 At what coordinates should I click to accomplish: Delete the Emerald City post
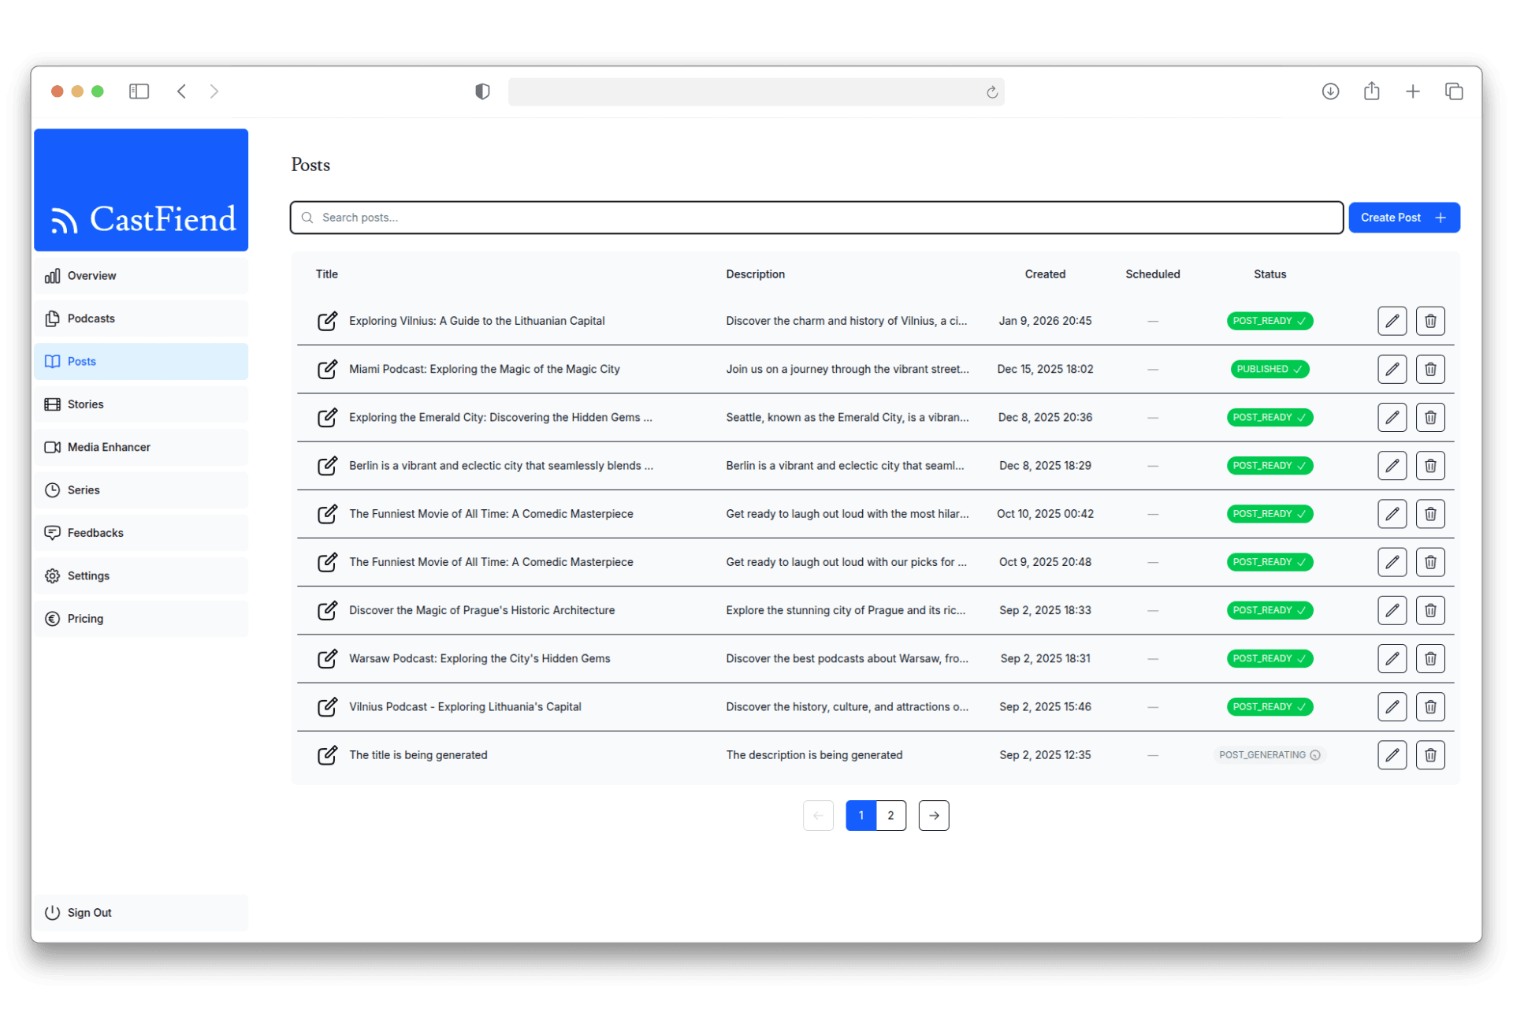pos(1429,417)
